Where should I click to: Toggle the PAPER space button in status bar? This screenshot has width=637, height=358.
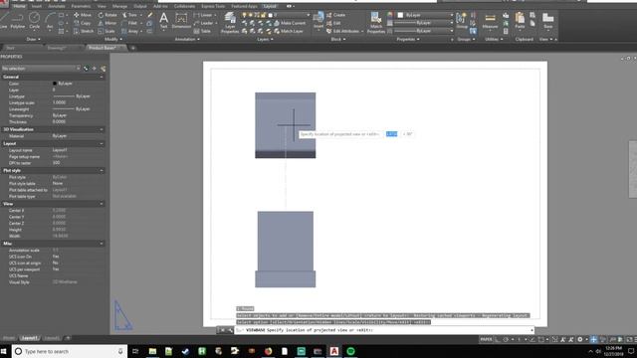coord(486,339)
